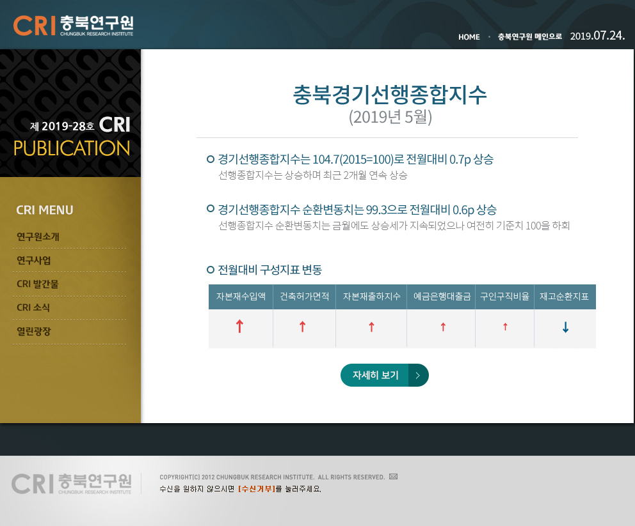Click the CRI MENU heading
The height and width of the screenshot is (526, 635).
[x=45, y=210]
